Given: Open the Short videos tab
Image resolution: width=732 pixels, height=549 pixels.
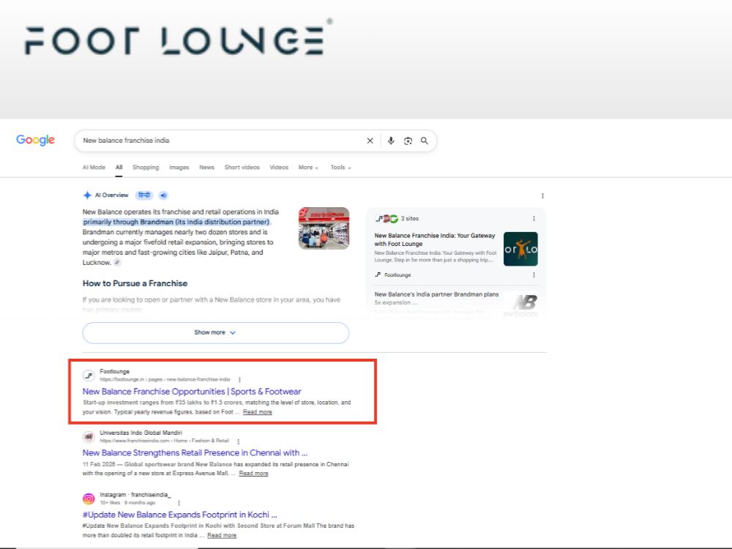Looking at the screenshot, I should coord(242,167).
